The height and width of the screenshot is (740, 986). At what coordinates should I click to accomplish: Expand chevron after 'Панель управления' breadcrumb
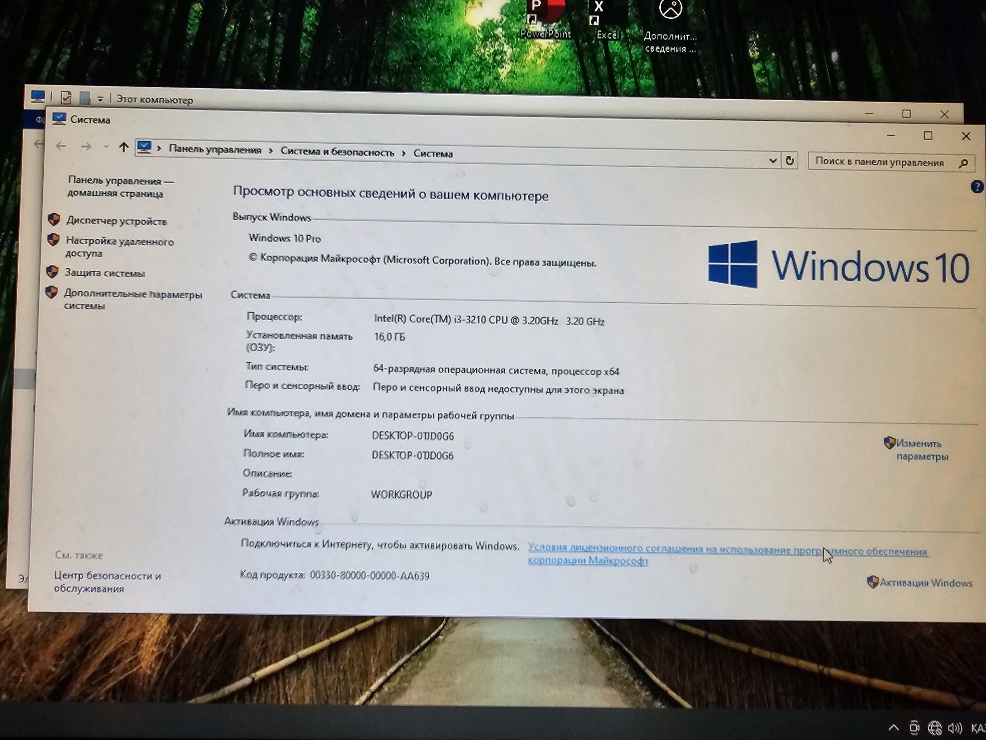click(x=271, y=151)
